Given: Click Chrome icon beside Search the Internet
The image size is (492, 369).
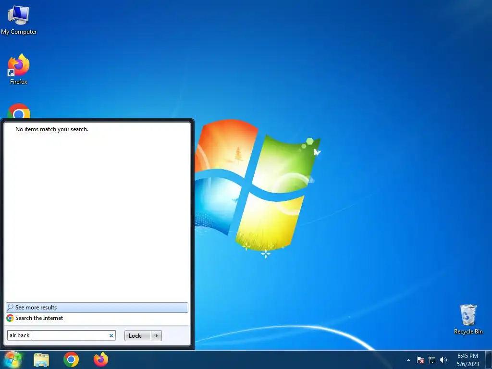Looking at the screenshot, I should 10,318.
